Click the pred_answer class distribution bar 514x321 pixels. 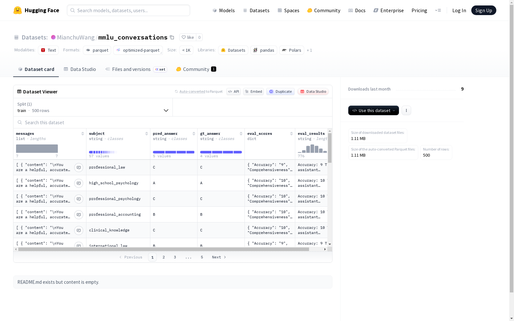coord(173,152)
